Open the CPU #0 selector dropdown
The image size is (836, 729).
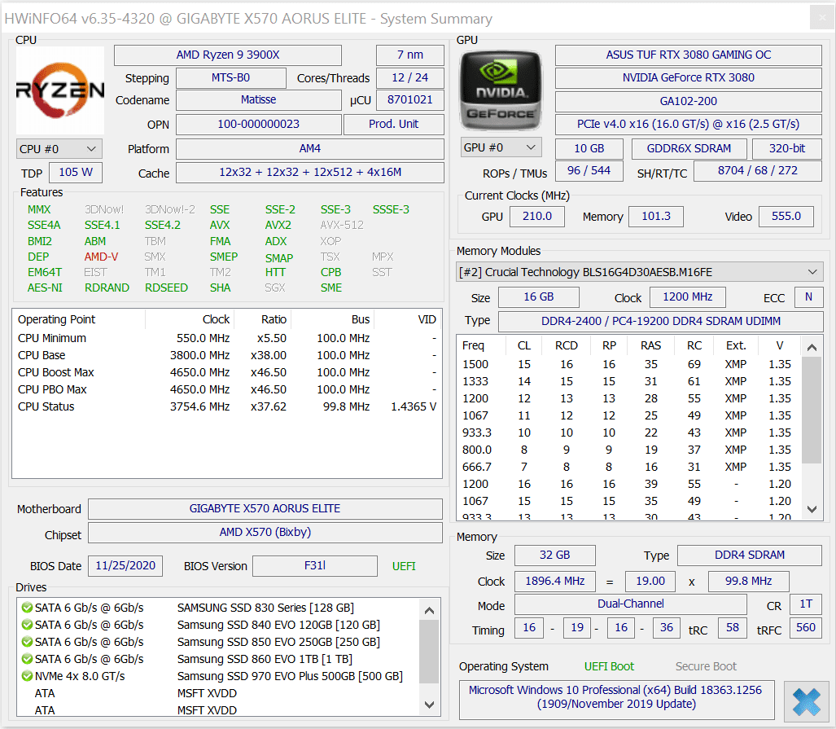pos(59,149)
